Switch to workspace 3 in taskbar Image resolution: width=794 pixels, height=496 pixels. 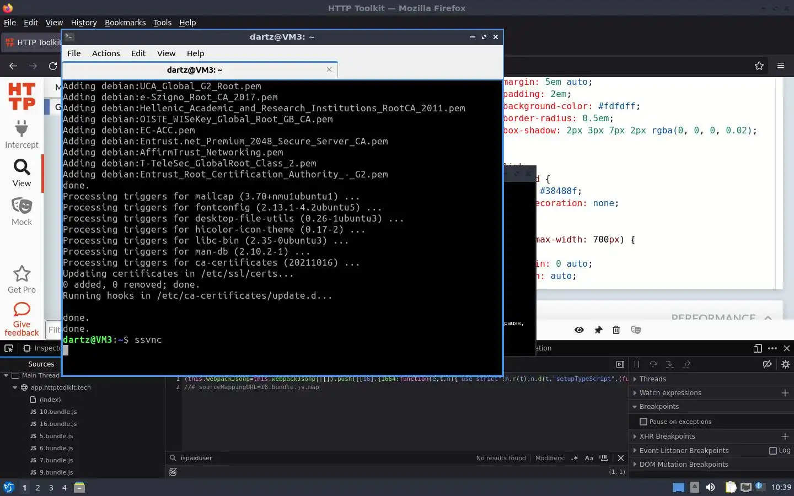pos(51,488)
